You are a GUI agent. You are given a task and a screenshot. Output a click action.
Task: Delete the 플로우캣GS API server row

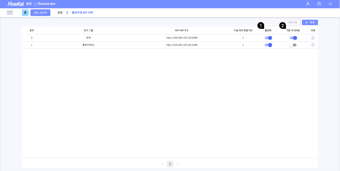click(x=313, y=45)
